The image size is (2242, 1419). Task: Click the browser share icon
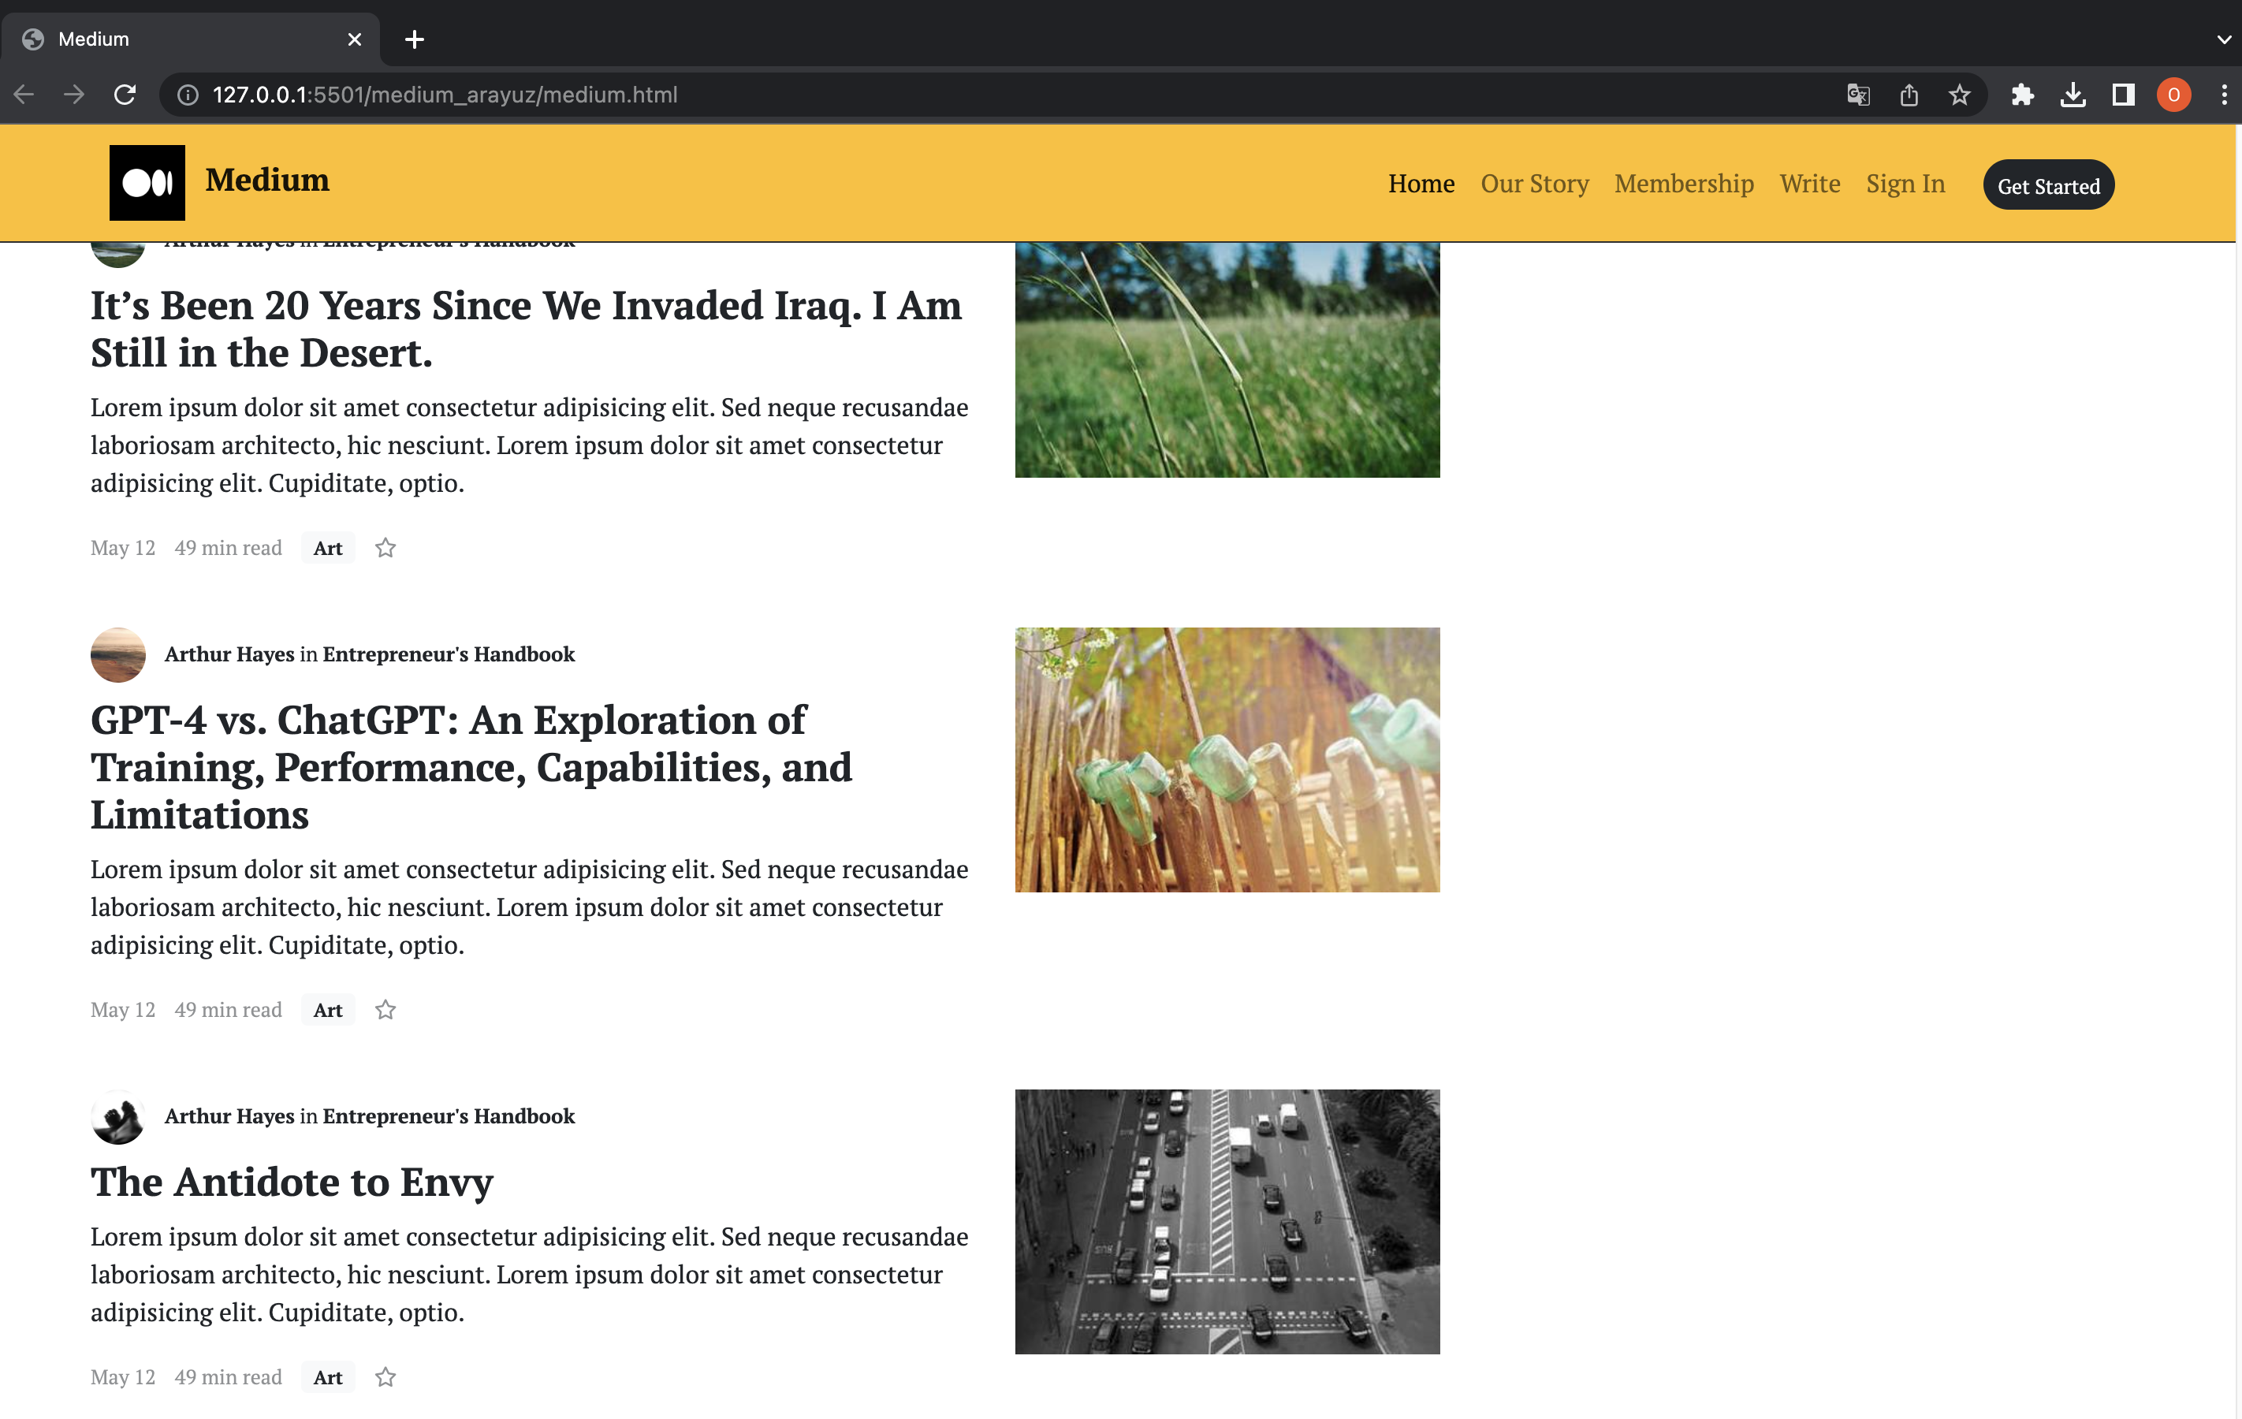pyautogui.click(x=1909, y=94)
